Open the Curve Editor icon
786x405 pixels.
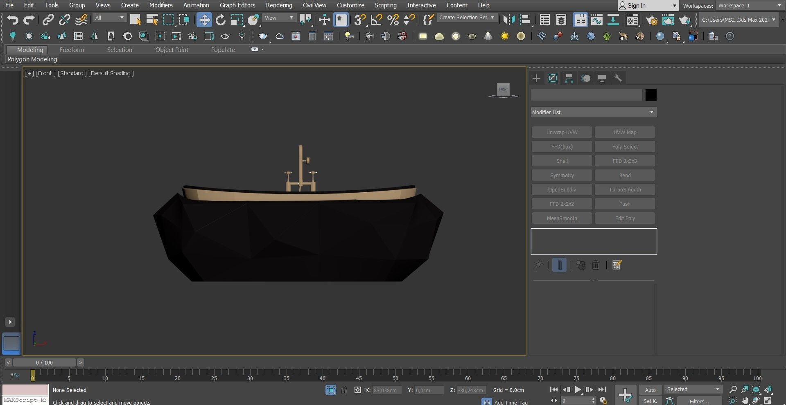(596, 20)
